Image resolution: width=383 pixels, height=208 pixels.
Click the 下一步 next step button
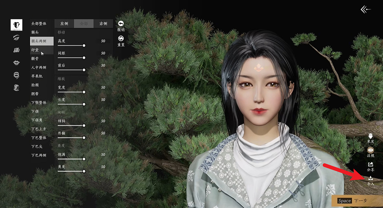tap(357, 200)
